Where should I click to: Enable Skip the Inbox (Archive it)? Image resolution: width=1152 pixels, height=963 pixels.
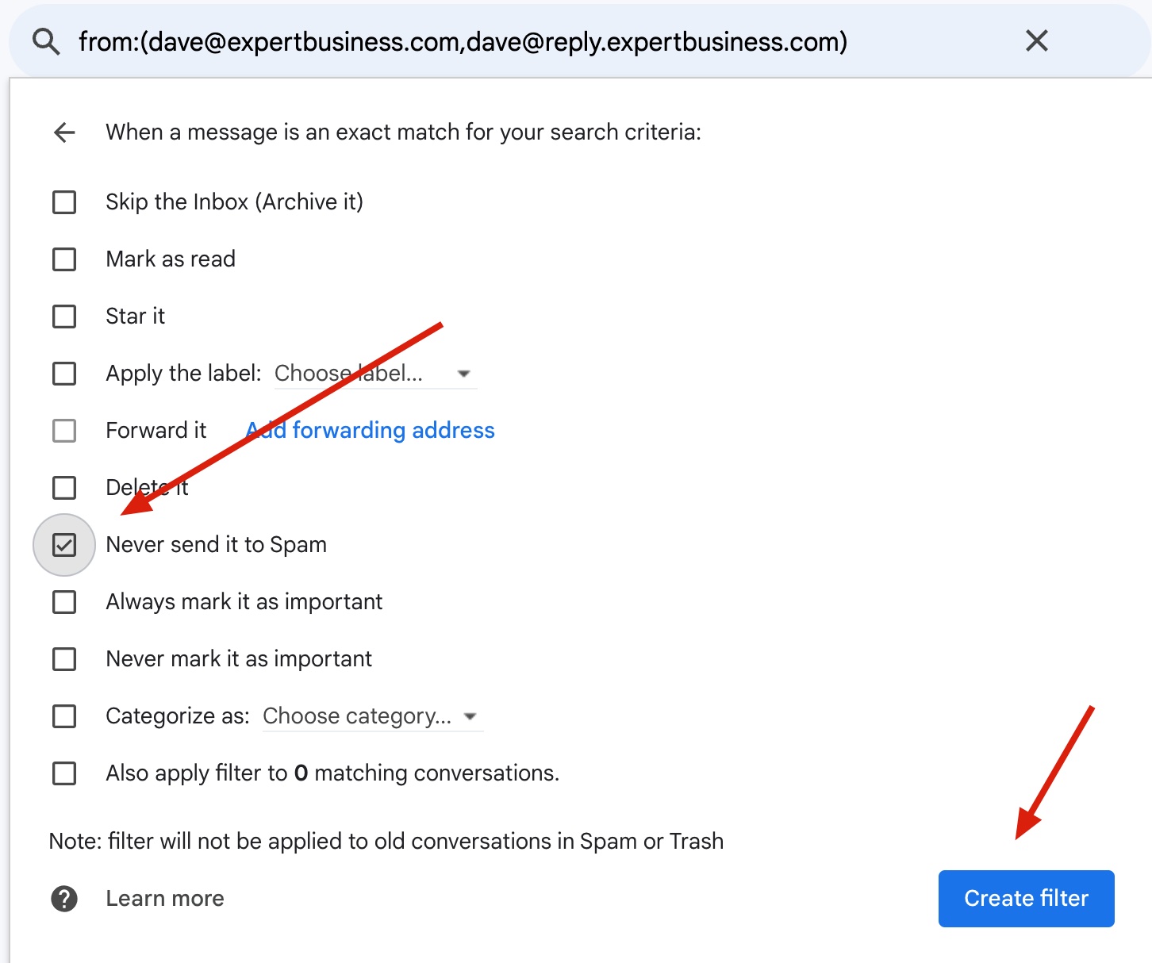(64, 202)
